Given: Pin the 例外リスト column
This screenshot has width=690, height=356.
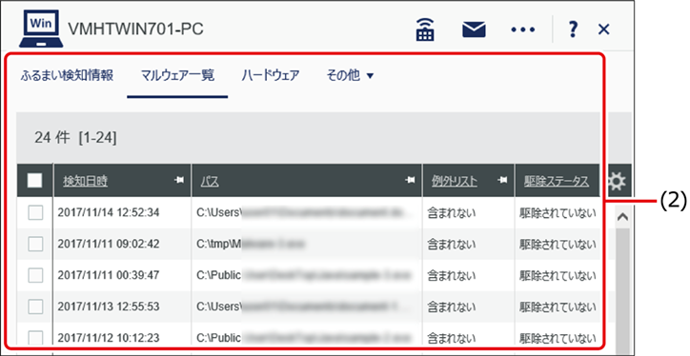Looking at the screenshot, I should click(x=502, y=180).
